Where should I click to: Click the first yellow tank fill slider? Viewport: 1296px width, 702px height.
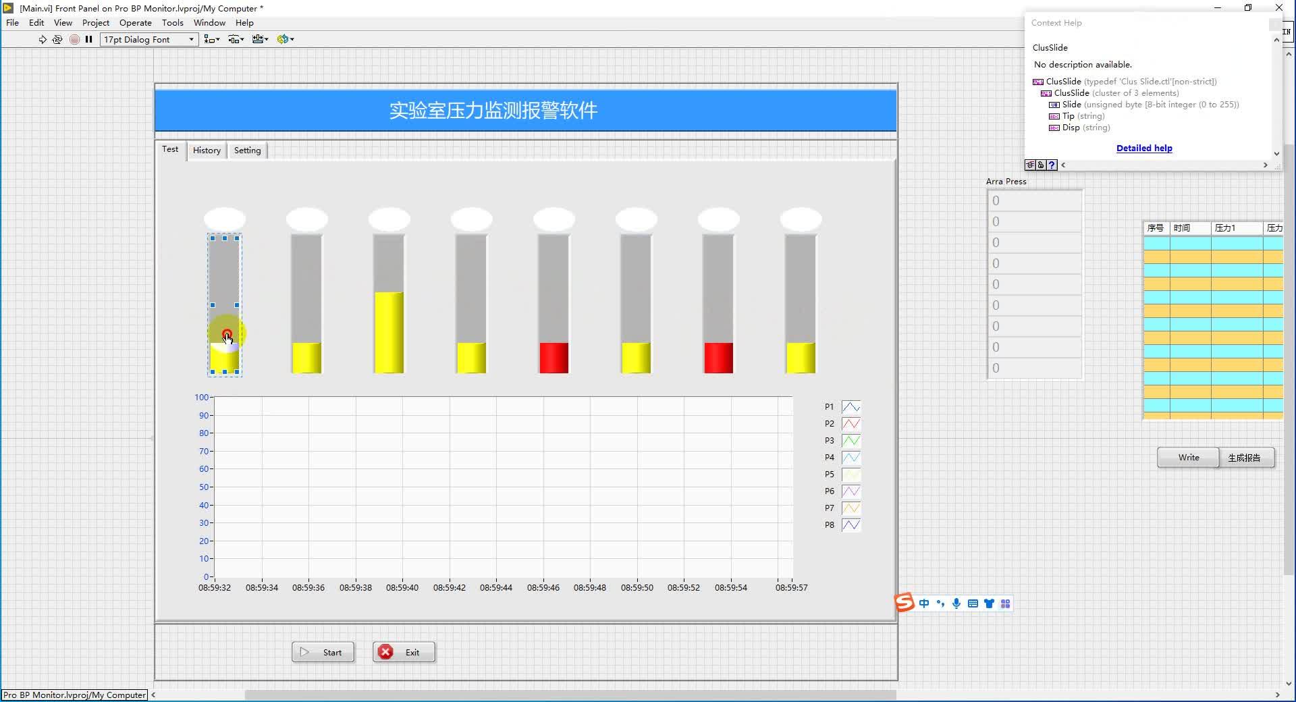(x=225, y=354)
